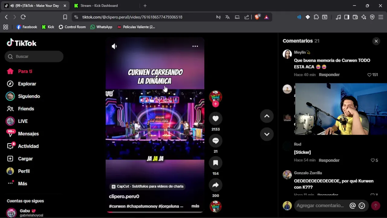Click the TikTok logo
The image size is (387, 218).
(x=21, y=43)
